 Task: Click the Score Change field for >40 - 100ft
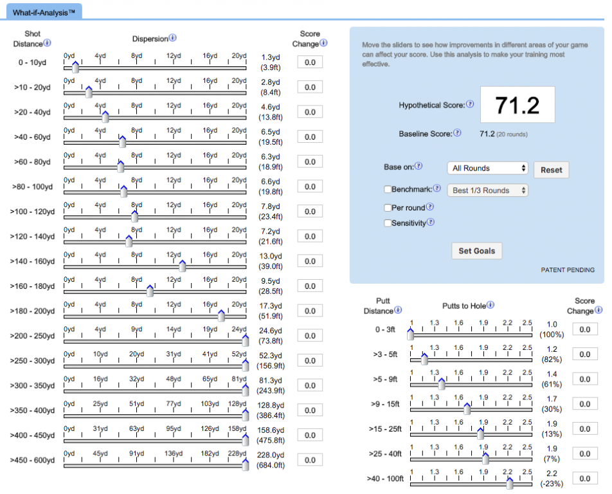(585, 479)
